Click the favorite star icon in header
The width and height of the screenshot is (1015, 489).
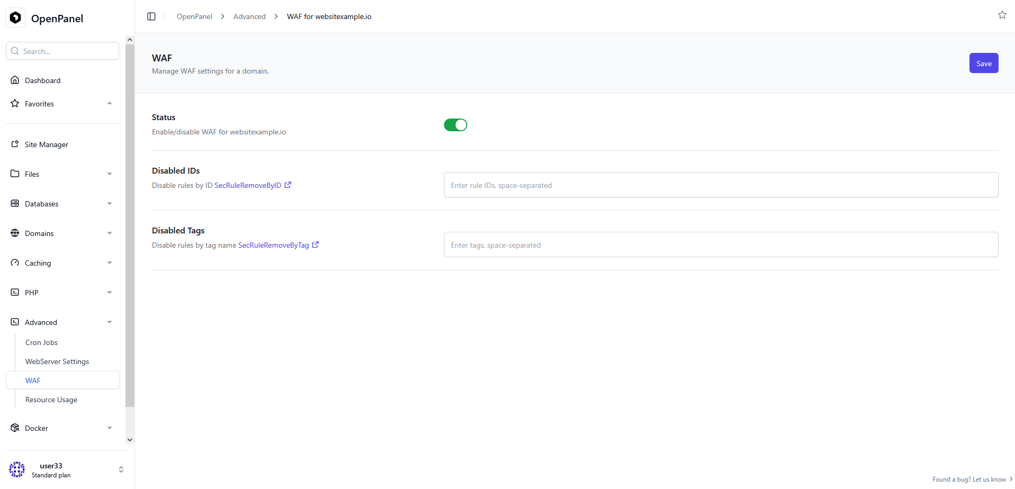pyautogui.click(x=1002, y=15)
